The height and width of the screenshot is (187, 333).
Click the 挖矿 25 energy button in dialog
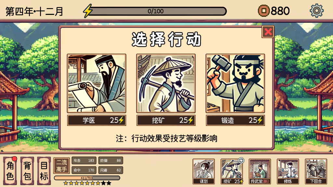point(166,120)
